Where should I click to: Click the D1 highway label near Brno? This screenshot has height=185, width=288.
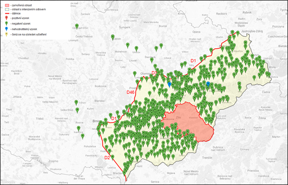[x=114, y=118]
